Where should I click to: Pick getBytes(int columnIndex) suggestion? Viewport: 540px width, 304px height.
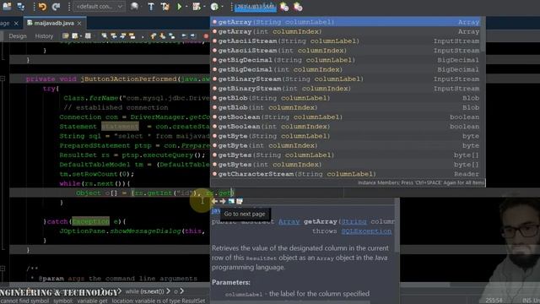click(345, 165)
